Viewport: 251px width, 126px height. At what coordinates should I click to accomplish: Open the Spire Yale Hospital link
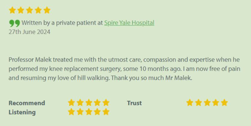(x=129, y=23)
